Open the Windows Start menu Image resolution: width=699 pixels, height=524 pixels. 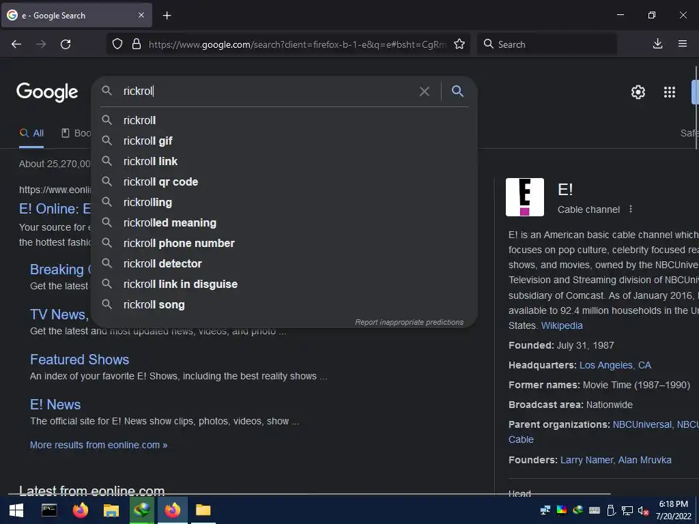pyautogui.click(x=16, y=510)
